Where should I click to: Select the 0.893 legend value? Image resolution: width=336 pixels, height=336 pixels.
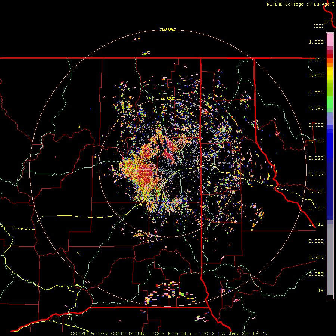point(316,75)
